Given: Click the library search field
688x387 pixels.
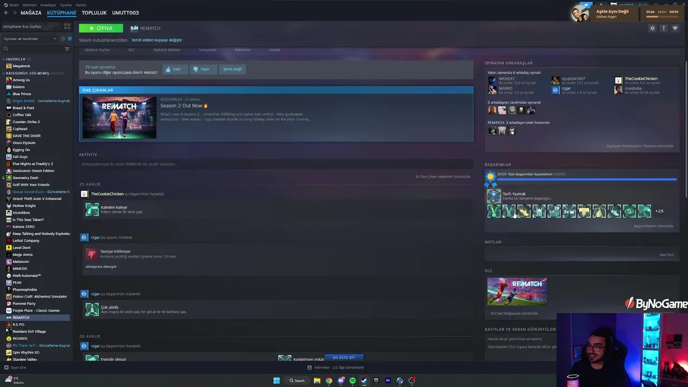Looking at the screenshot, I should click(33, 49).
